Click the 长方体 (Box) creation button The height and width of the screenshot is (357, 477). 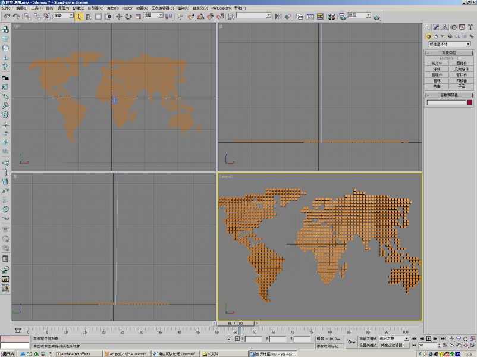(437, 63)
